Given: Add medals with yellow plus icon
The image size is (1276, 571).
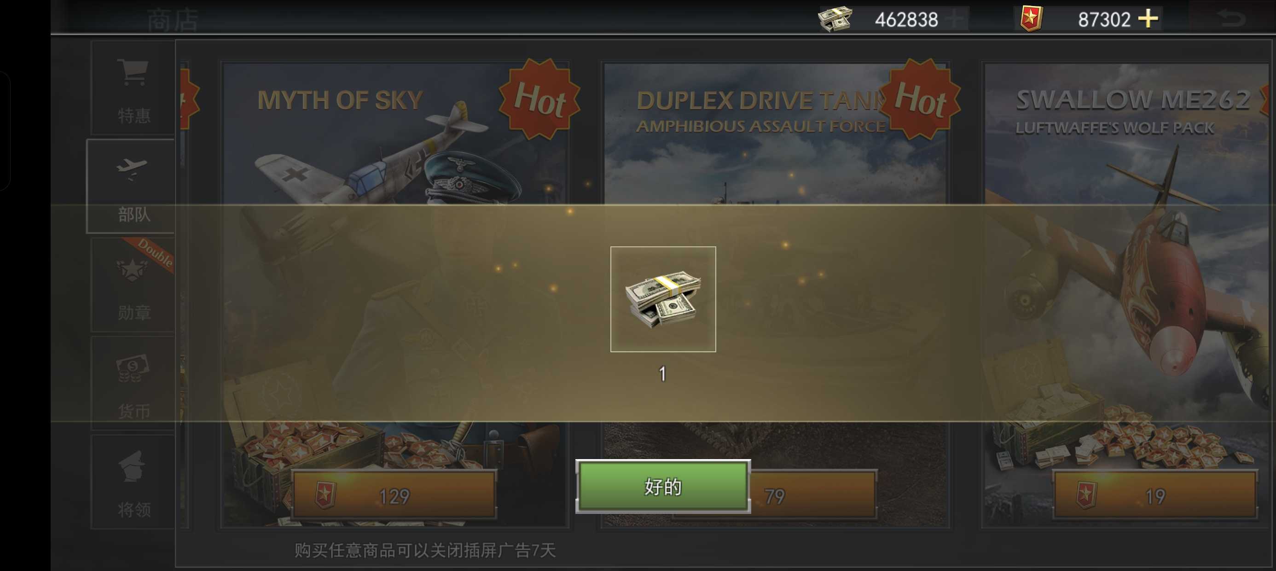Looking at the screenshot, I should (1148, 19).
